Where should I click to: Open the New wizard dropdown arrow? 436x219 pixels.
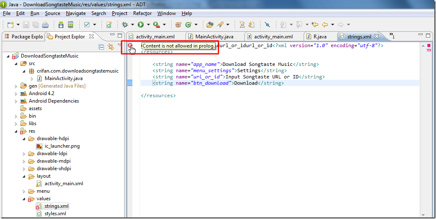pyautogui.click(x=18, y=25)
